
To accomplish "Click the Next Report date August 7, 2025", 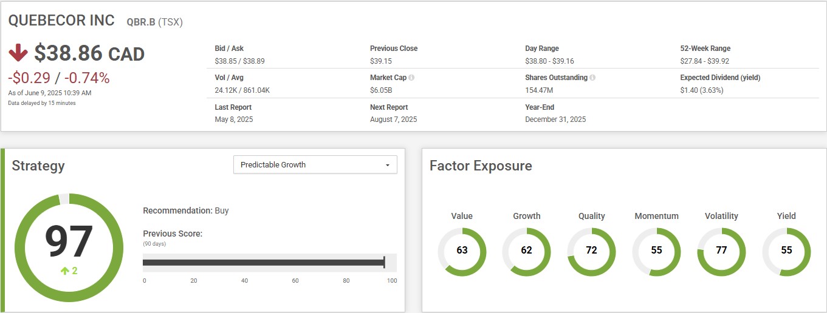I will [394, 119].
